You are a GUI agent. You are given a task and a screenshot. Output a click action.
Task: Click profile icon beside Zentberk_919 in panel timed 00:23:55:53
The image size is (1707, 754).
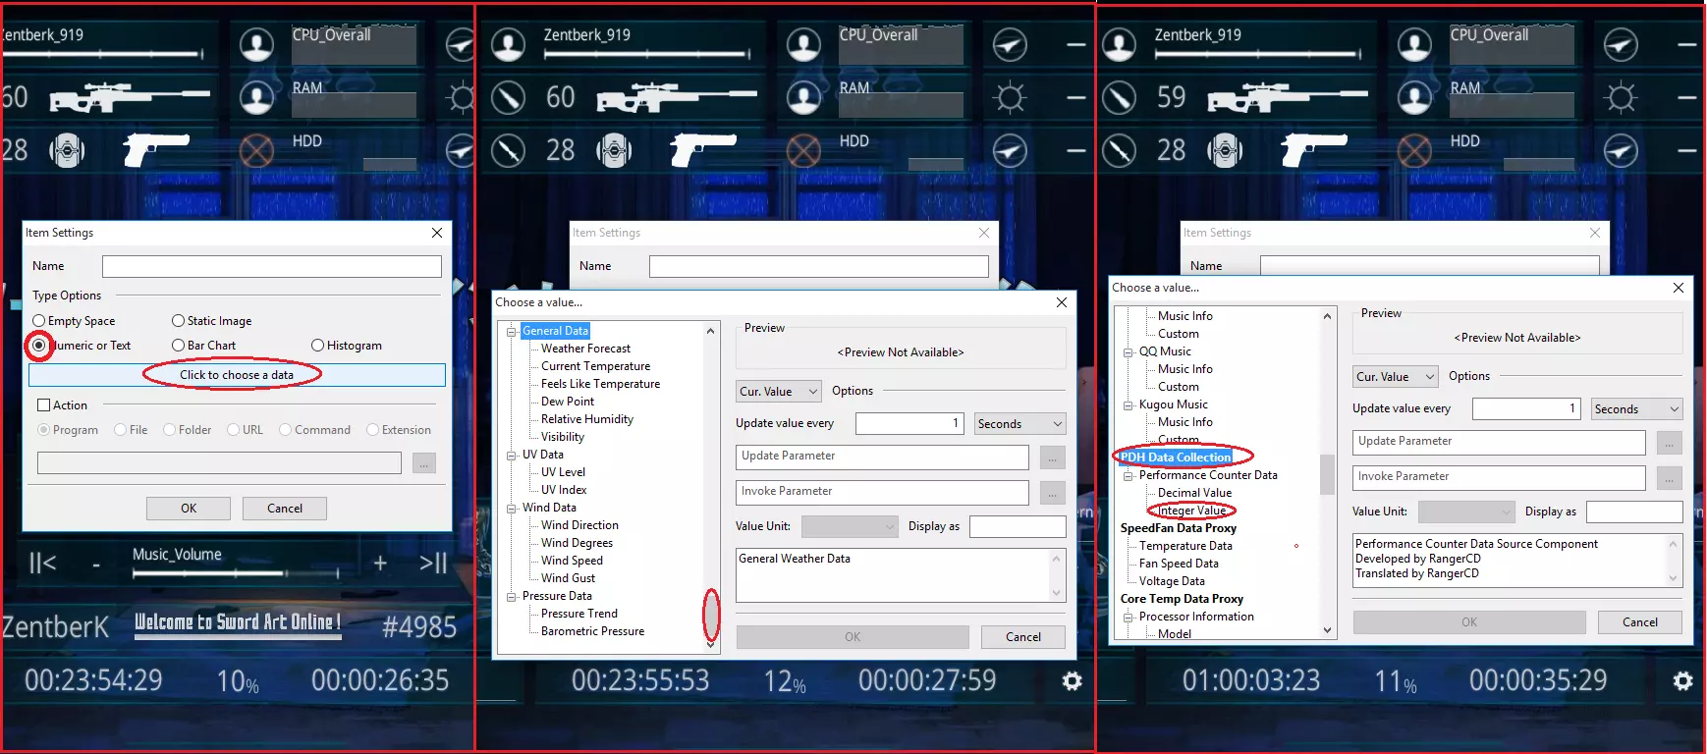click(509, 44)
